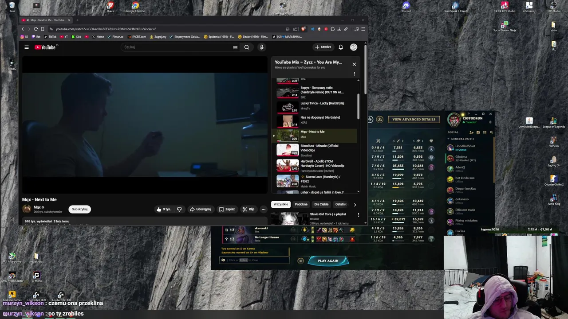Reload the browser page
This screenshot has width=568, height=319.
[x=35, y=29]
